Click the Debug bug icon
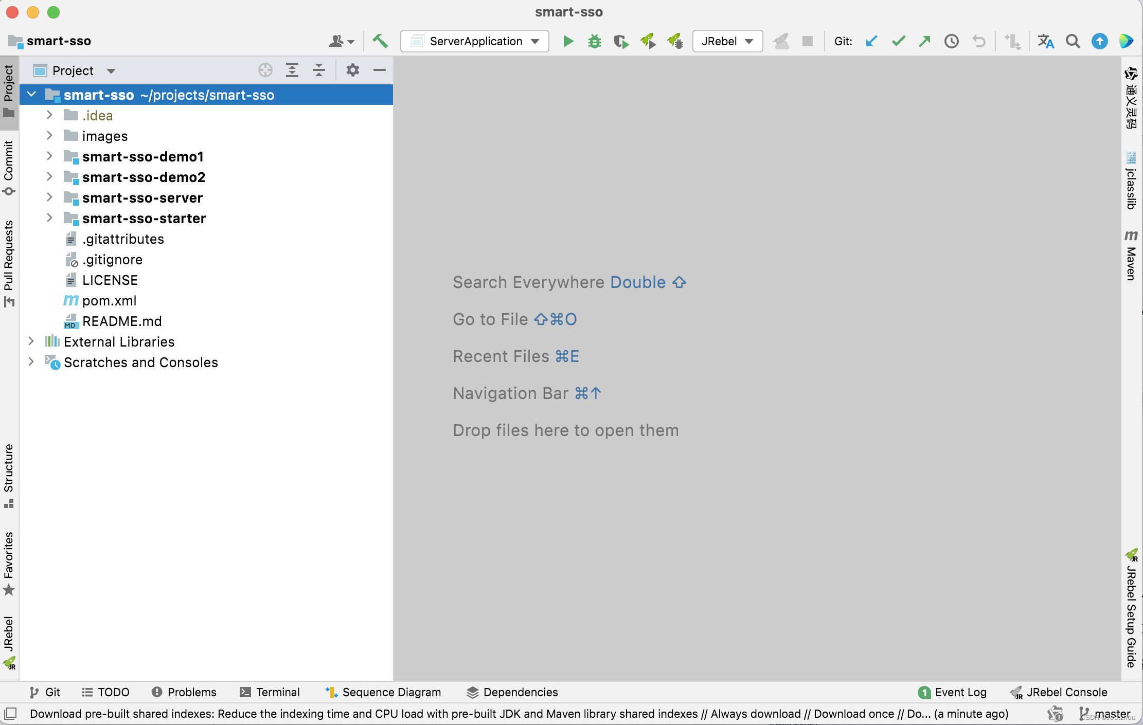The height and width of the screenshot is (725, 1143). [x=595, y=41]
